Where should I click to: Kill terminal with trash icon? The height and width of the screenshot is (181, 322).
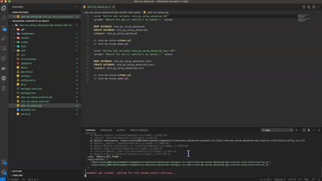click(309, 130)
